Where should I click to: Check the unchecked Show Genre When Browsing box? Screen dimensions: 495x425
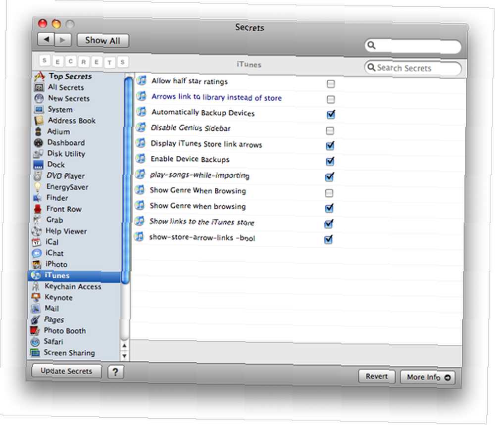329,193
